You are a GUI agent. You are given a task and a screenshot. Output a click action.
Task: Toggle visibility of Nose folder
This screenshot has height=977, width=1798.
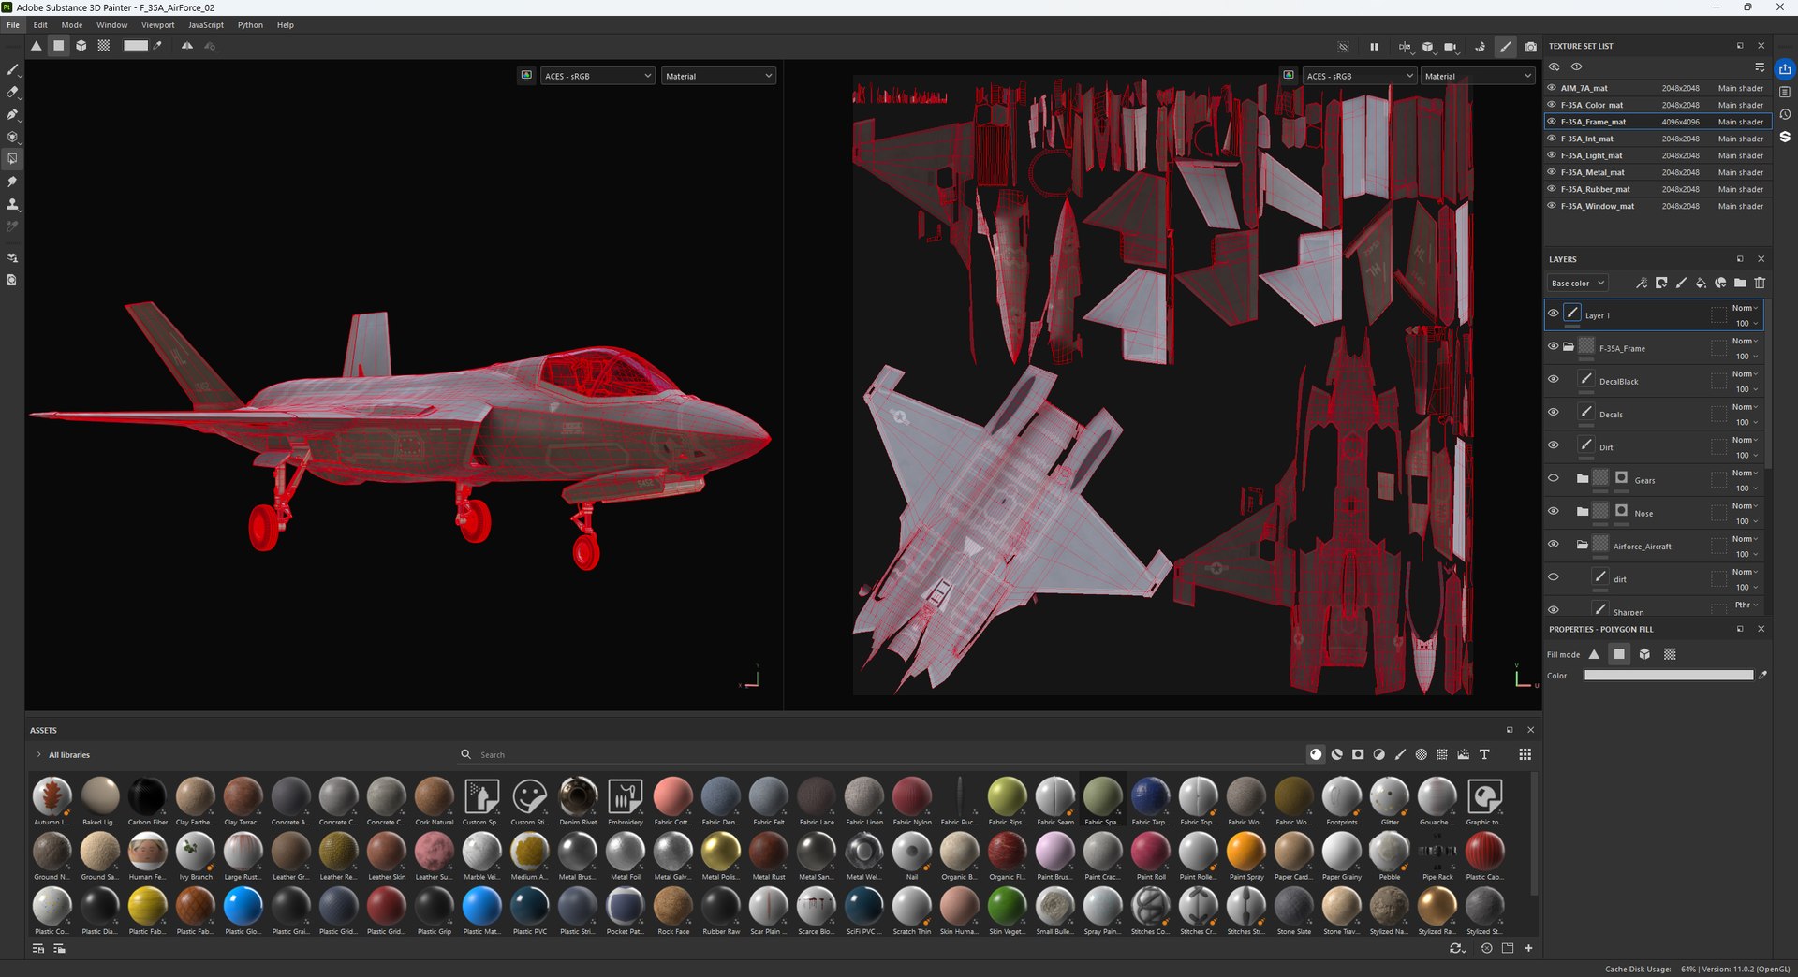(1554, 511)
